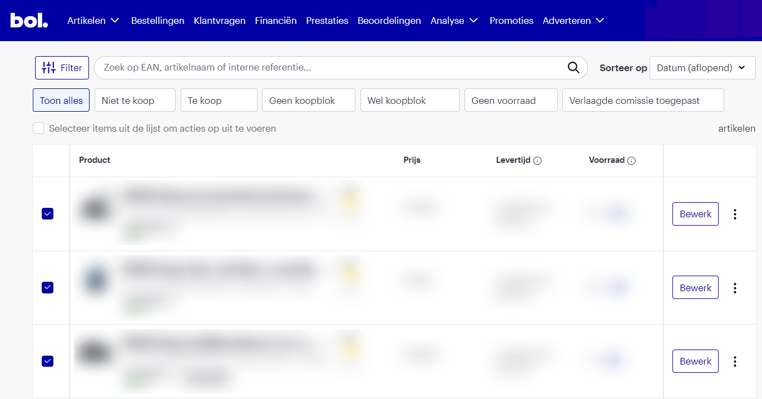Screen dimensions: 762x399
Task: Click the search magnifier icon
Action: point(573,68)
